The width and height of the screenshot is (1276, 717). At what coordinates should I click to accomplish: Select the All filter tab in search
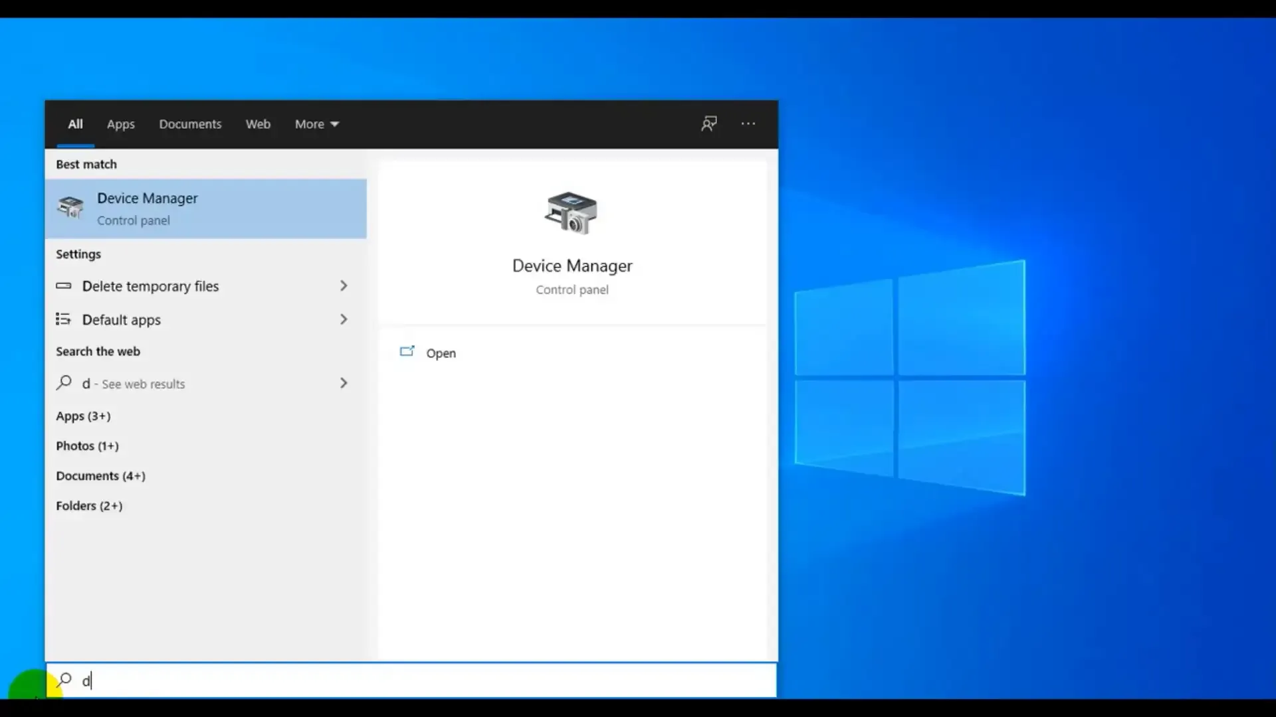tap(75, 123)
